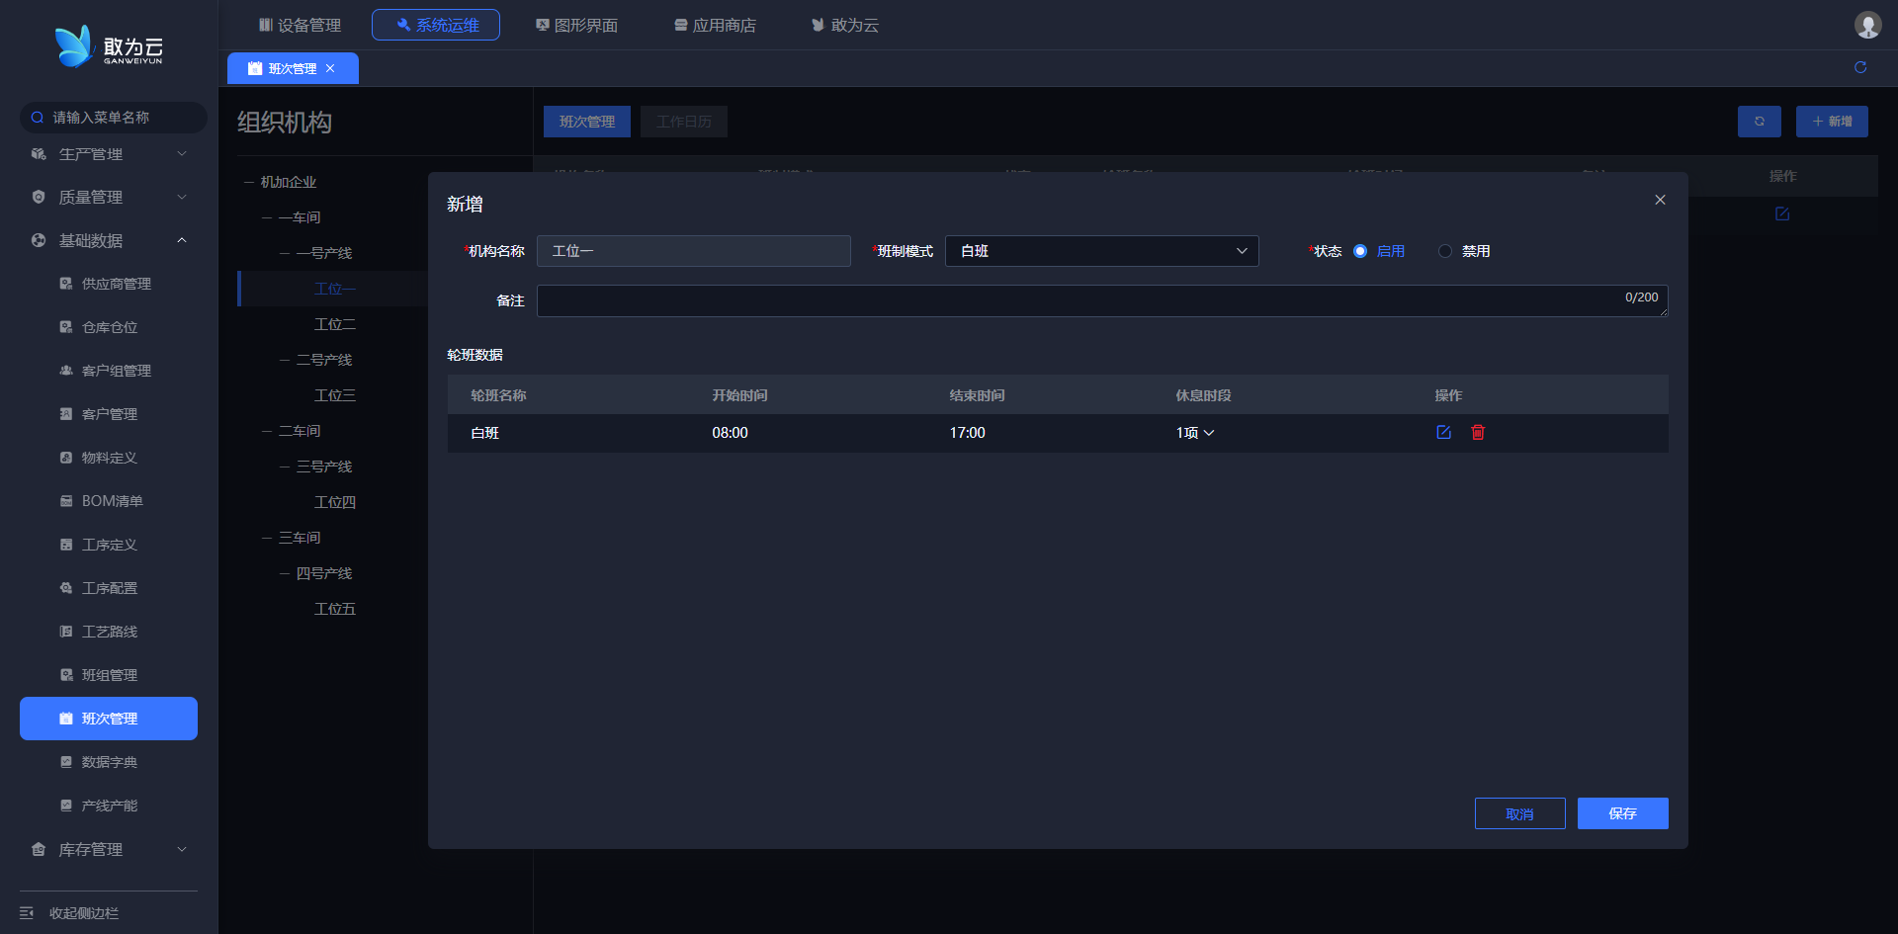This screenshot has width=1898, height=934.
Task: Click the 取消 button
Action: (1519, 813)
